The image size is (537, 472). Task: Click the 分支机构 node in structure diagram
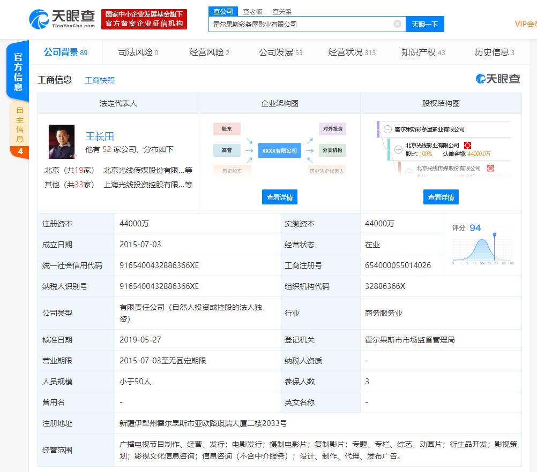click(x=332, y=150)
